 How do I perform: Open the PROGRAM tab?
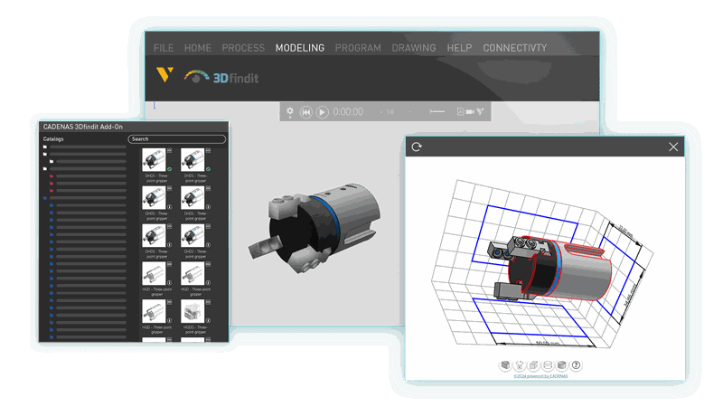click(358, 48)
